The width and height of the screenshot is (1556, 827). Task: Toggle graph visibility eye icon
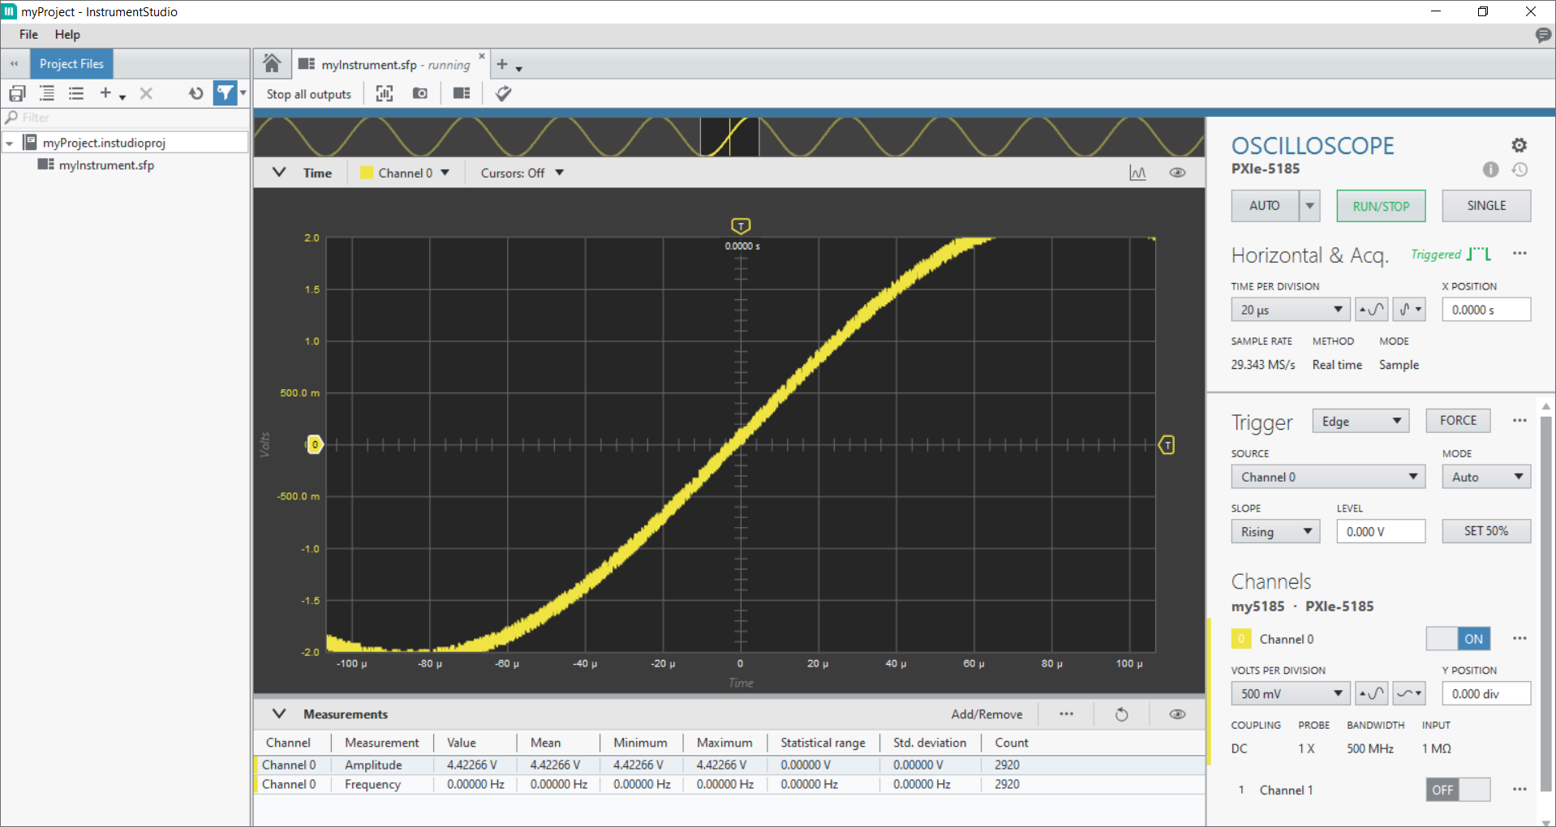(1177, 173)
